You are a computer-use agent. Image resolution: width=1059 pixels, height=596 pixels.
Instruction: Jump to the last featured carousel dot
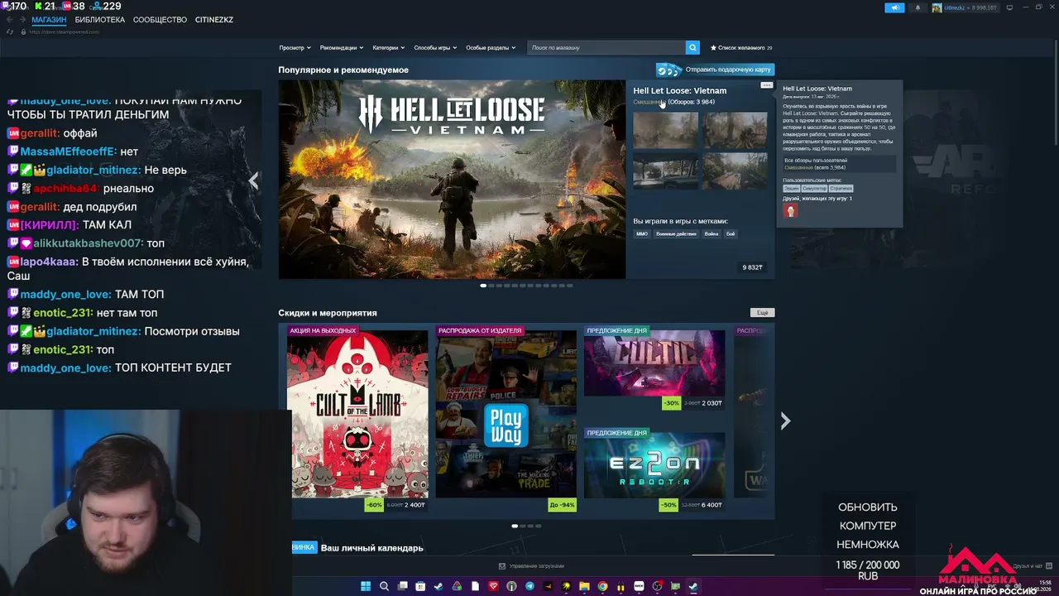click(x=569, y=286)
